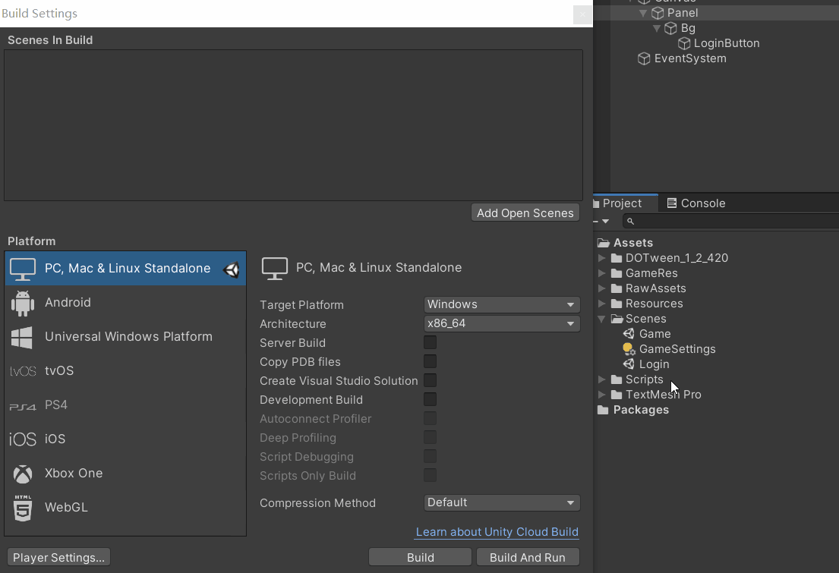
Task: Select the PS4 platform icon
Action: (x=23, y=407)
